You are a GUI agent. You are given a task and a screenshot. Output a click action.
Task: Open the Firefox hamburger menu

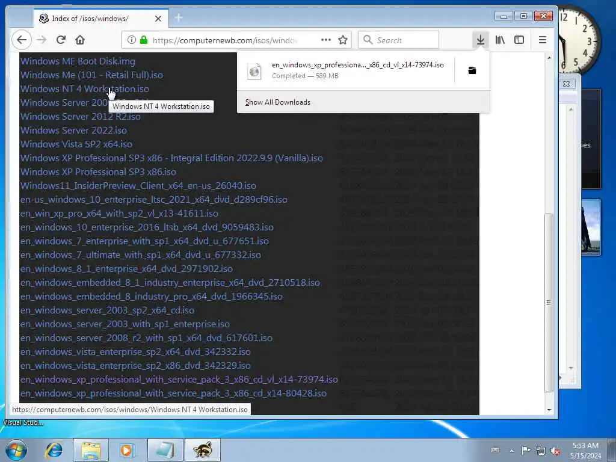coord(542,40)
